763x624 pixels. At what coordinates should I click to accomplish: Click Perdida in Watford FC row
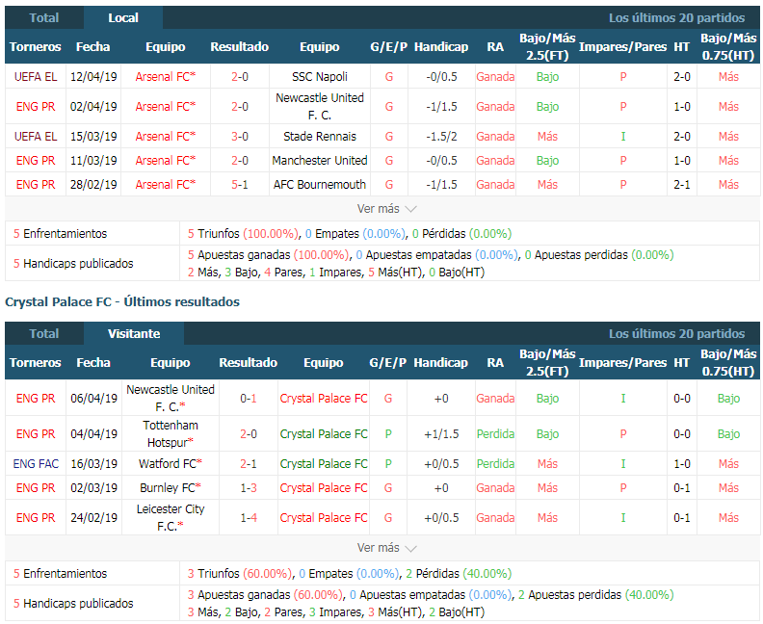(x=495, y=464)
